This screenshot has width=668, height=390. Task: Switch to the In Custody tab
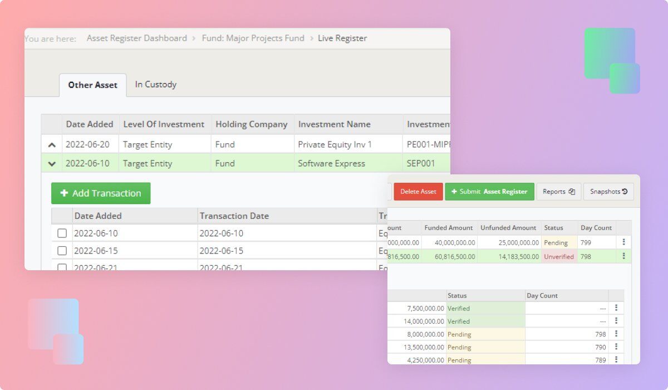click(156, 85)
